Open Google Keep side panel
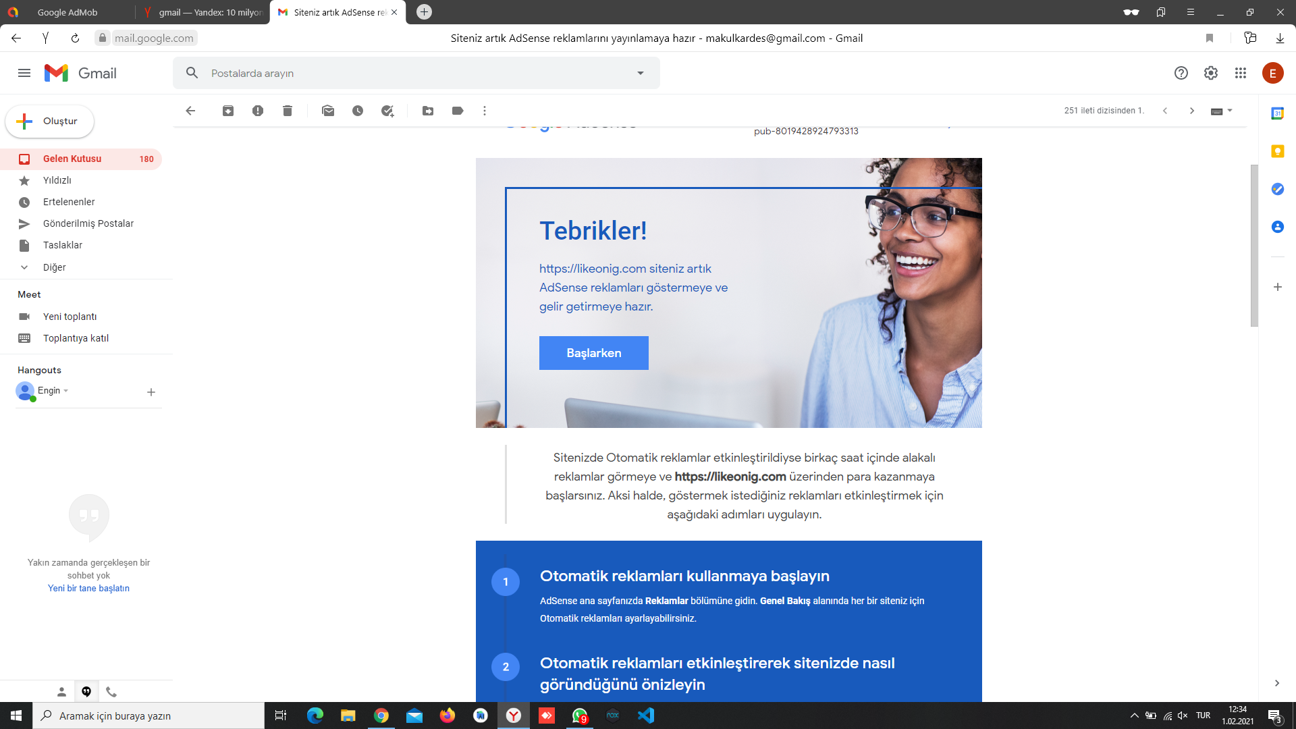The image size is (1296, 729). click(1278, 151)
